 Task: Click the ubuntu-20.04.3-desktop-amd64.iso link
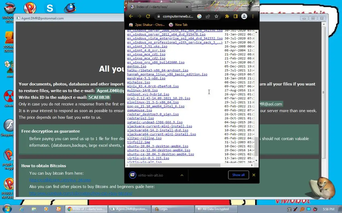pos(158,146)
